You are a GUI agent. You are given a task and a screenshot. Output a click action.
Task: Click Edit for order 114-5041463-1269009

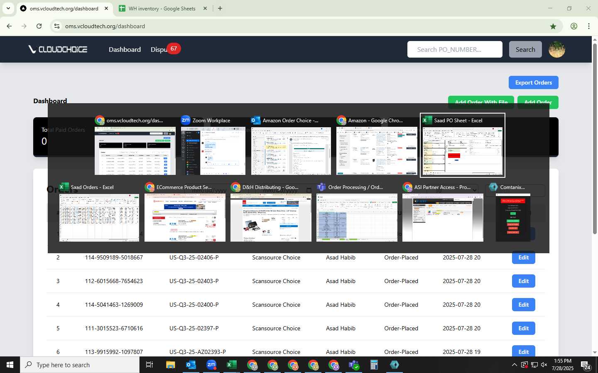(x=523, y=305)
